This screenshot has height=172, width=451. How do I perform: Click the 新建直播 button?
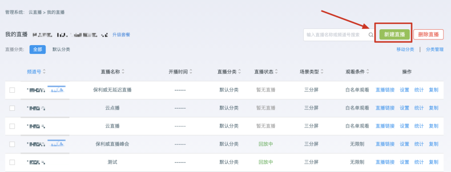click(395, 35)
